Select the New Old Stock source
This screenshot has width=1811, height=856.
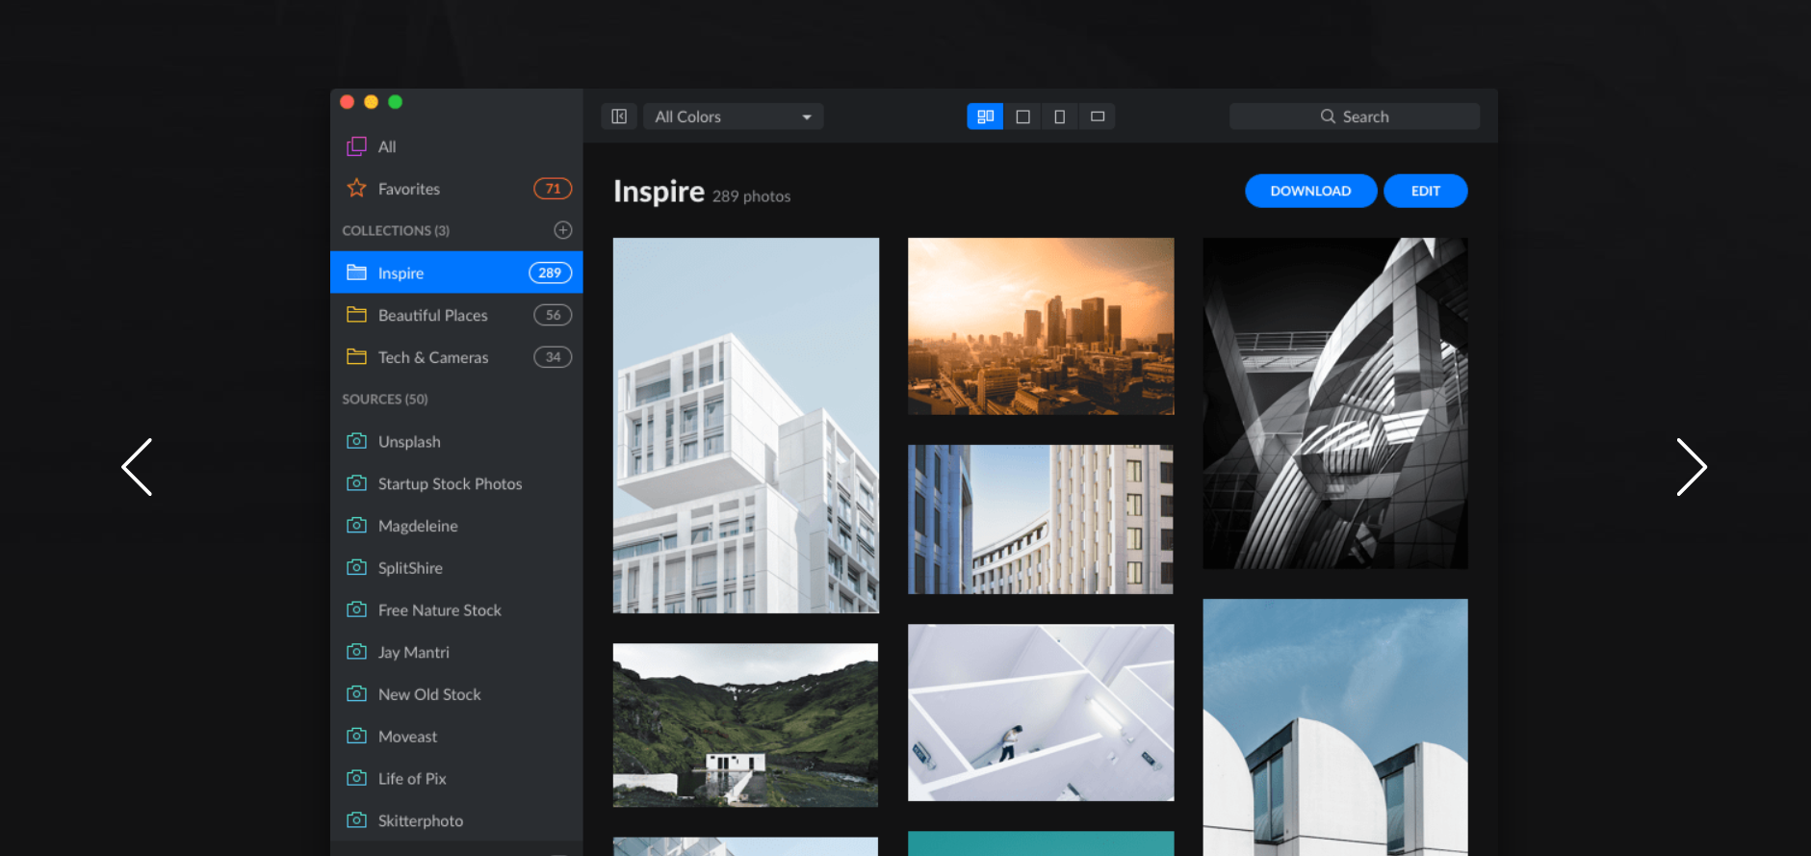456,694
